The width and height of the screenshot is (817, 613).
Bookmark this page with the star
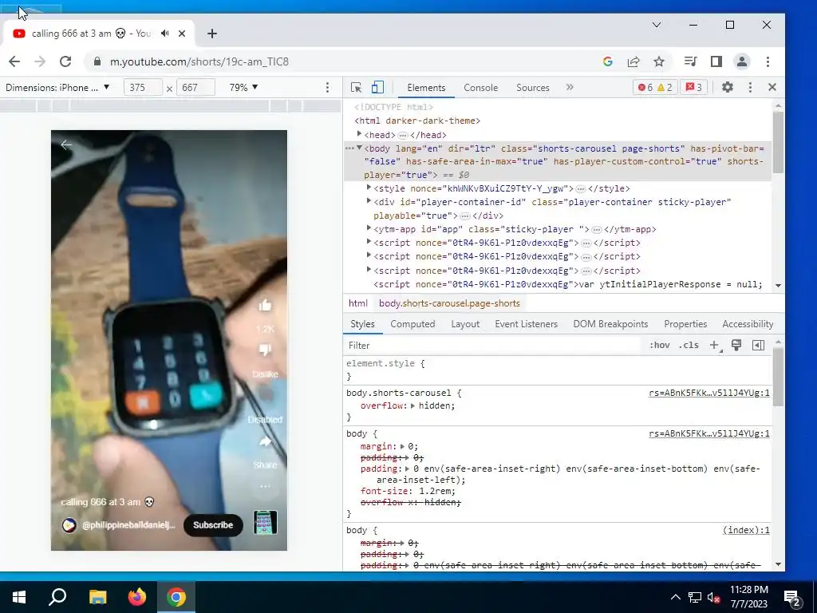click(x=659, y=61)
